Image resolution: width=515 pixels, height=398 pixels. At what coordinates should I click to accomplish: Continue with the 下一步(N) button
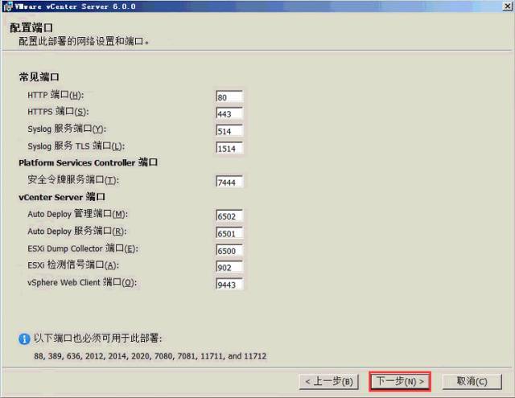[400, 381]
